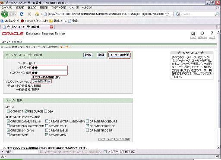
Task: Enable CREATE ROLE checkbox
Action: 47,126
